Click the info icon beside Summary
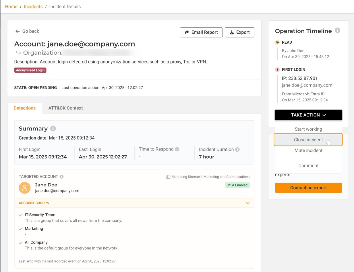The image size is (354, 272). coord(53,128)
